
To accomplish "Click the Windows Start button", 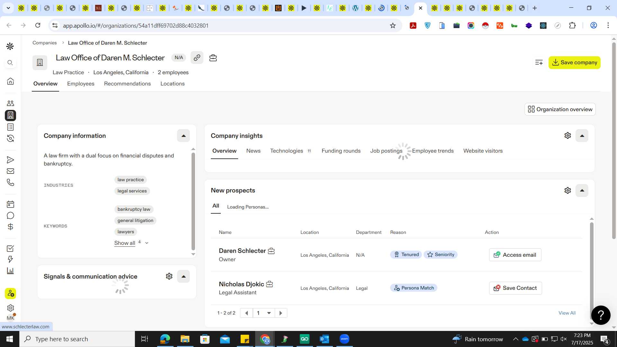I will coord(10,339).
